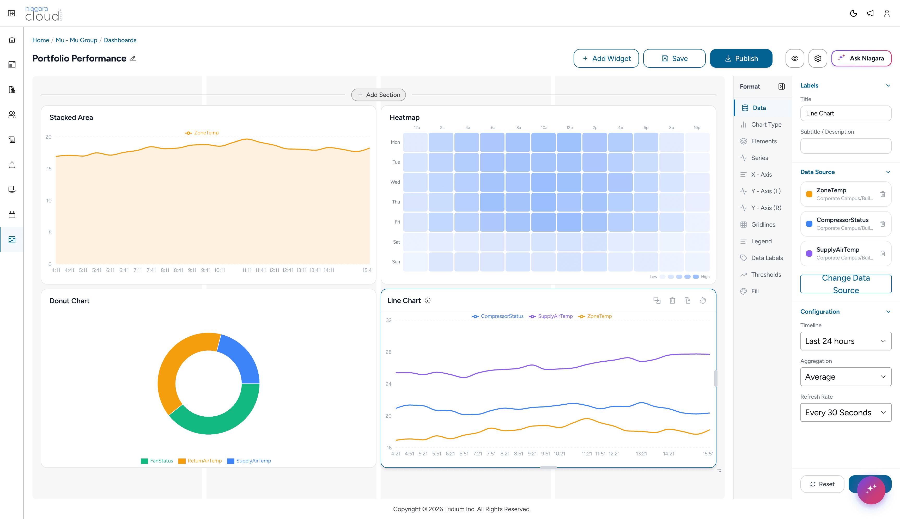
Task: Collapse the Configuration section
Action: point(888,312)
